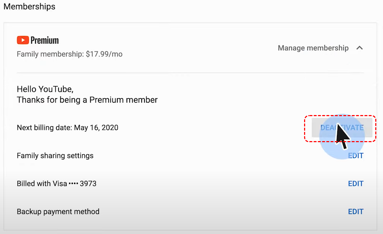Image resolution: width=383 pixels, height=234 pixels.
Task: Collapse the Manage membership chevron arrow
Action: click(x=359, y=48)
